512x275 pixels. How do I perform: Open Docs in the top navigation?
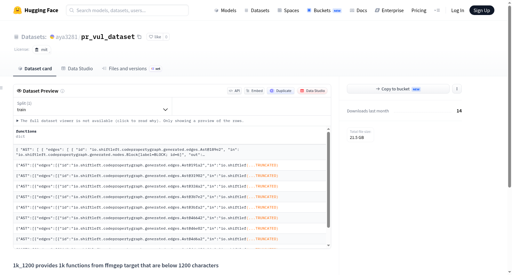(358, 10)
